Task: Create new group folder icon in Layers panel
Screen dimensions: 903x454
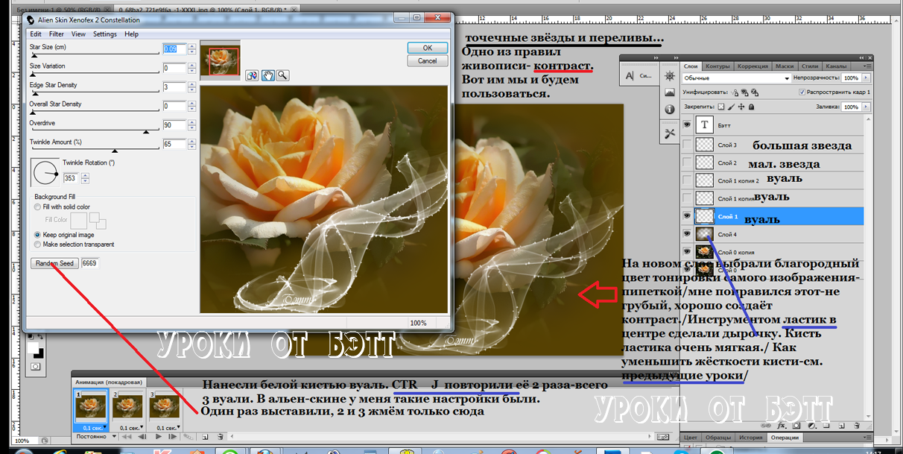Action: (826, 426)
